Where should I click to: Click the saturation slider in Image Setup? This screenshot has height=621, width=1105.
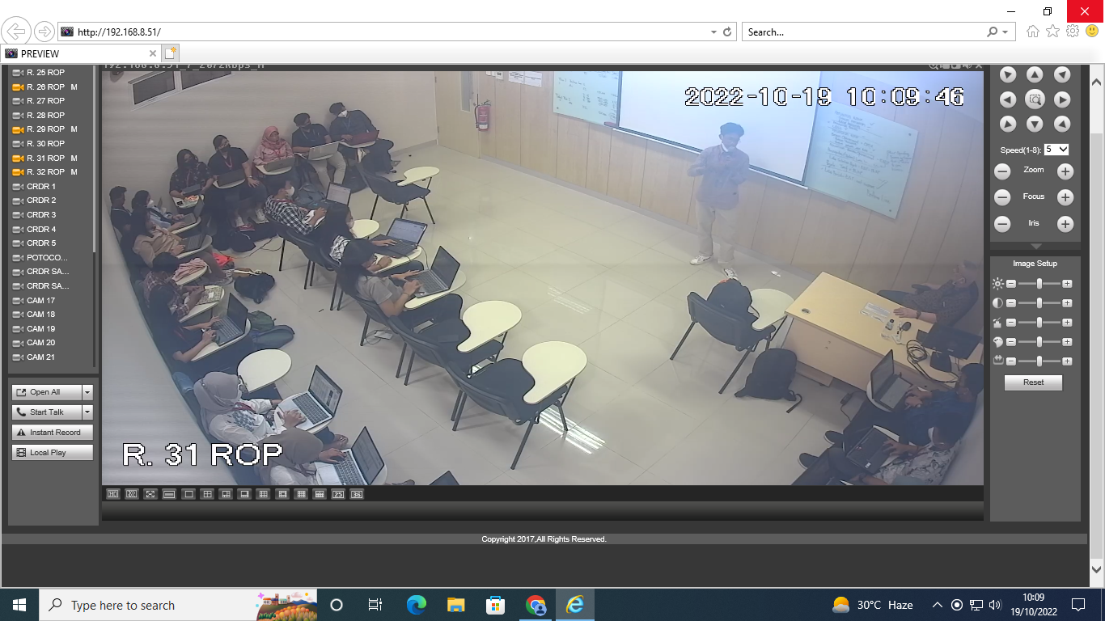point(1039,323)
